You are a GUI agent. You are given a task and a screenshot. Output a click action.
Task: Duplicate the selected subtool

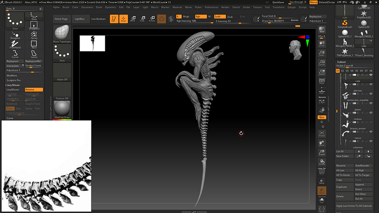(x=345, y=187)
